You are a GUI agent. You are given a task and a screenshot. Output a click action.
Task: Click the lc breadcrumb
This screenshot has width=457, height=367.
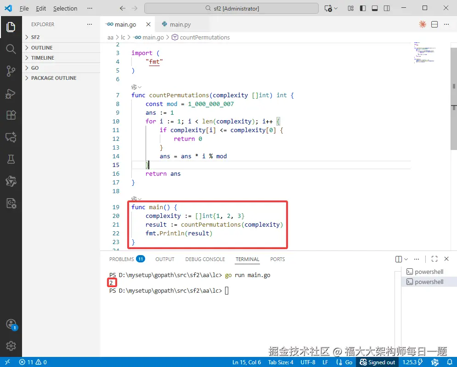(x=123, y=37)
